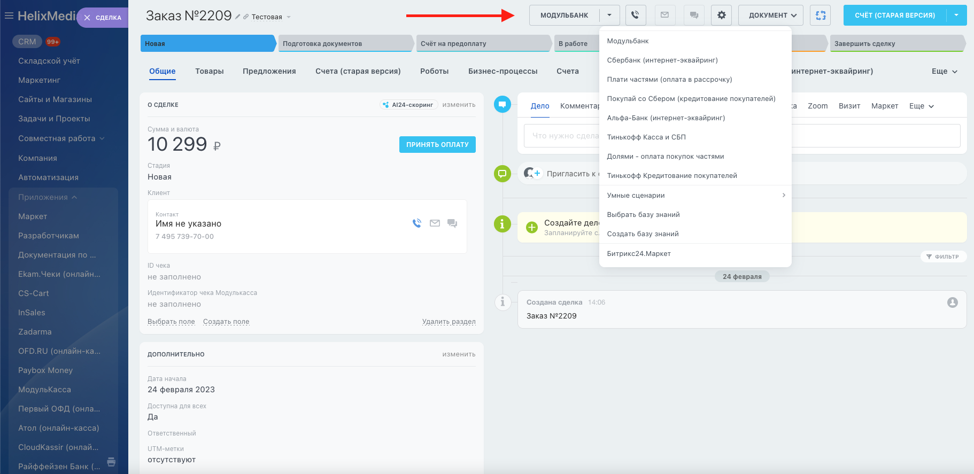Open Складской учёт in the sidebar
This screenshot has width=974, height=474.
49,61
